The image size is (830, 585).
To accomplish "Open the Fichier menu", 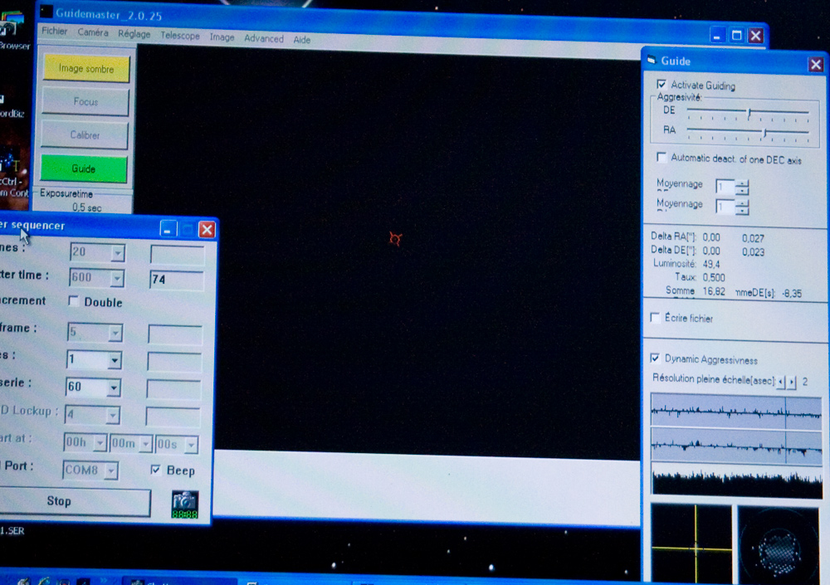I will (55, 32).
